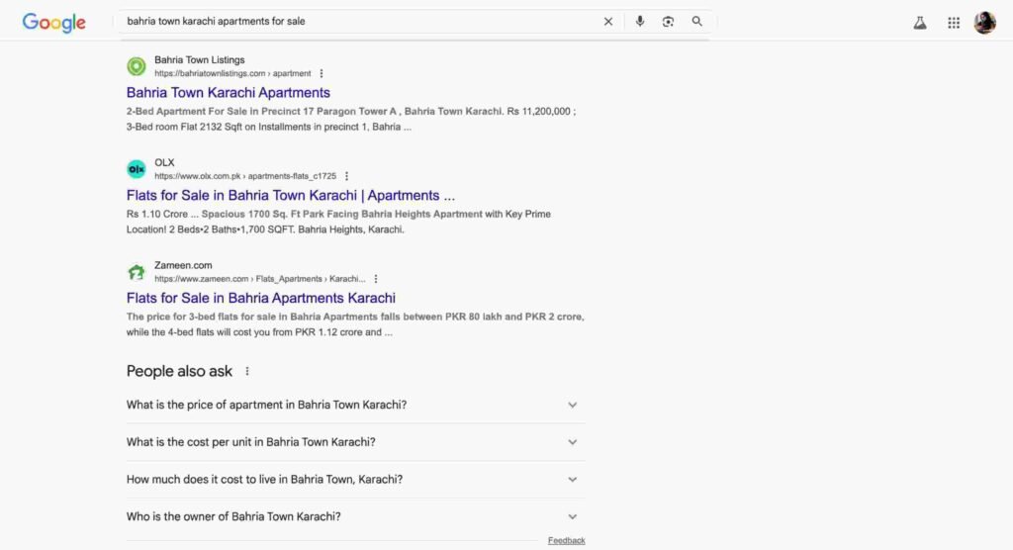Open Search Labs flask icon
The height and width of the screenshot is (550, 1013).
pos(920,23)
